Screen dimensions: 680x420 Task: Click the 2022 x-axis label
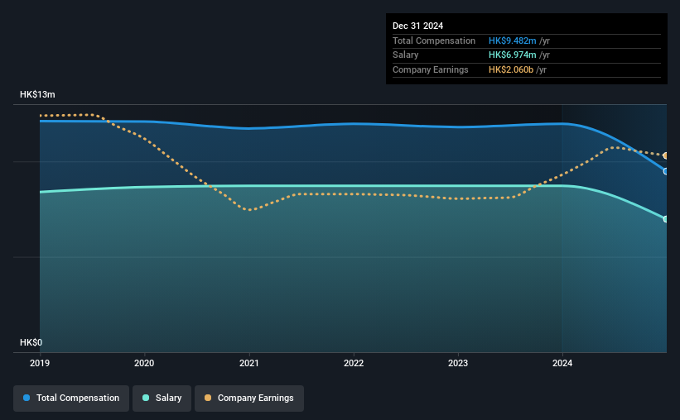(x=354, y=363)
